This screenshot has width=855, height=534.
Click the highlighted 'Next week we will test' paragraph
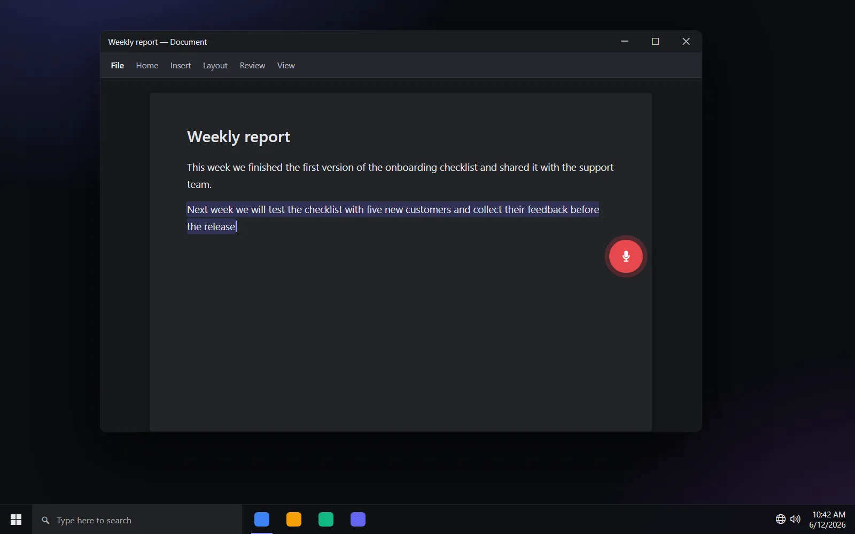[393, 218]
